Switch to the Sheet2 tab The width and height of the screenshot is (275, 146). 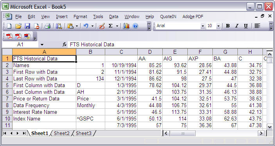[61, 133]
